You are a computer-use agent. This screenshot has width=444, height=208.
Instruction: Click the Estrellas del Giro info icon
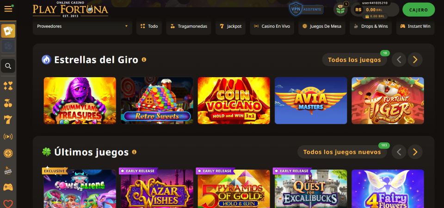point(144,60)
